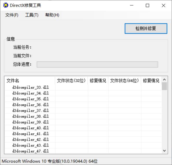Screen dimensions: 172x165
Task: Select row d3dcompiler_41.dll
Action: click(83, 134)
